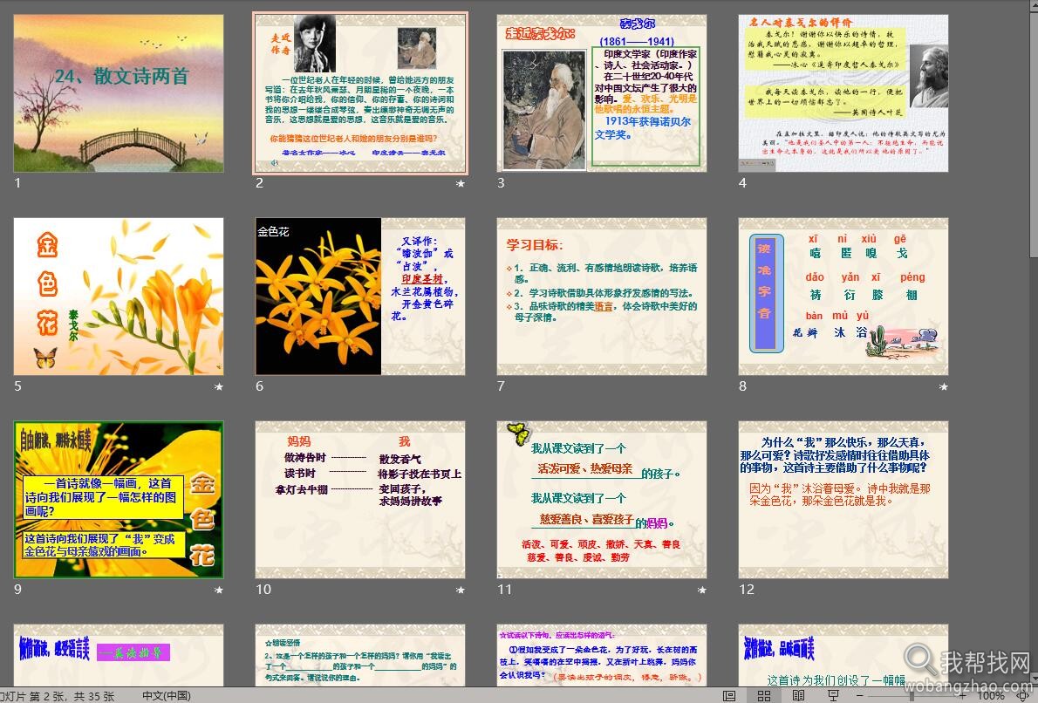
Task: Select slide 4 名人对泰戈尔的评价
Action: [843, 93]
